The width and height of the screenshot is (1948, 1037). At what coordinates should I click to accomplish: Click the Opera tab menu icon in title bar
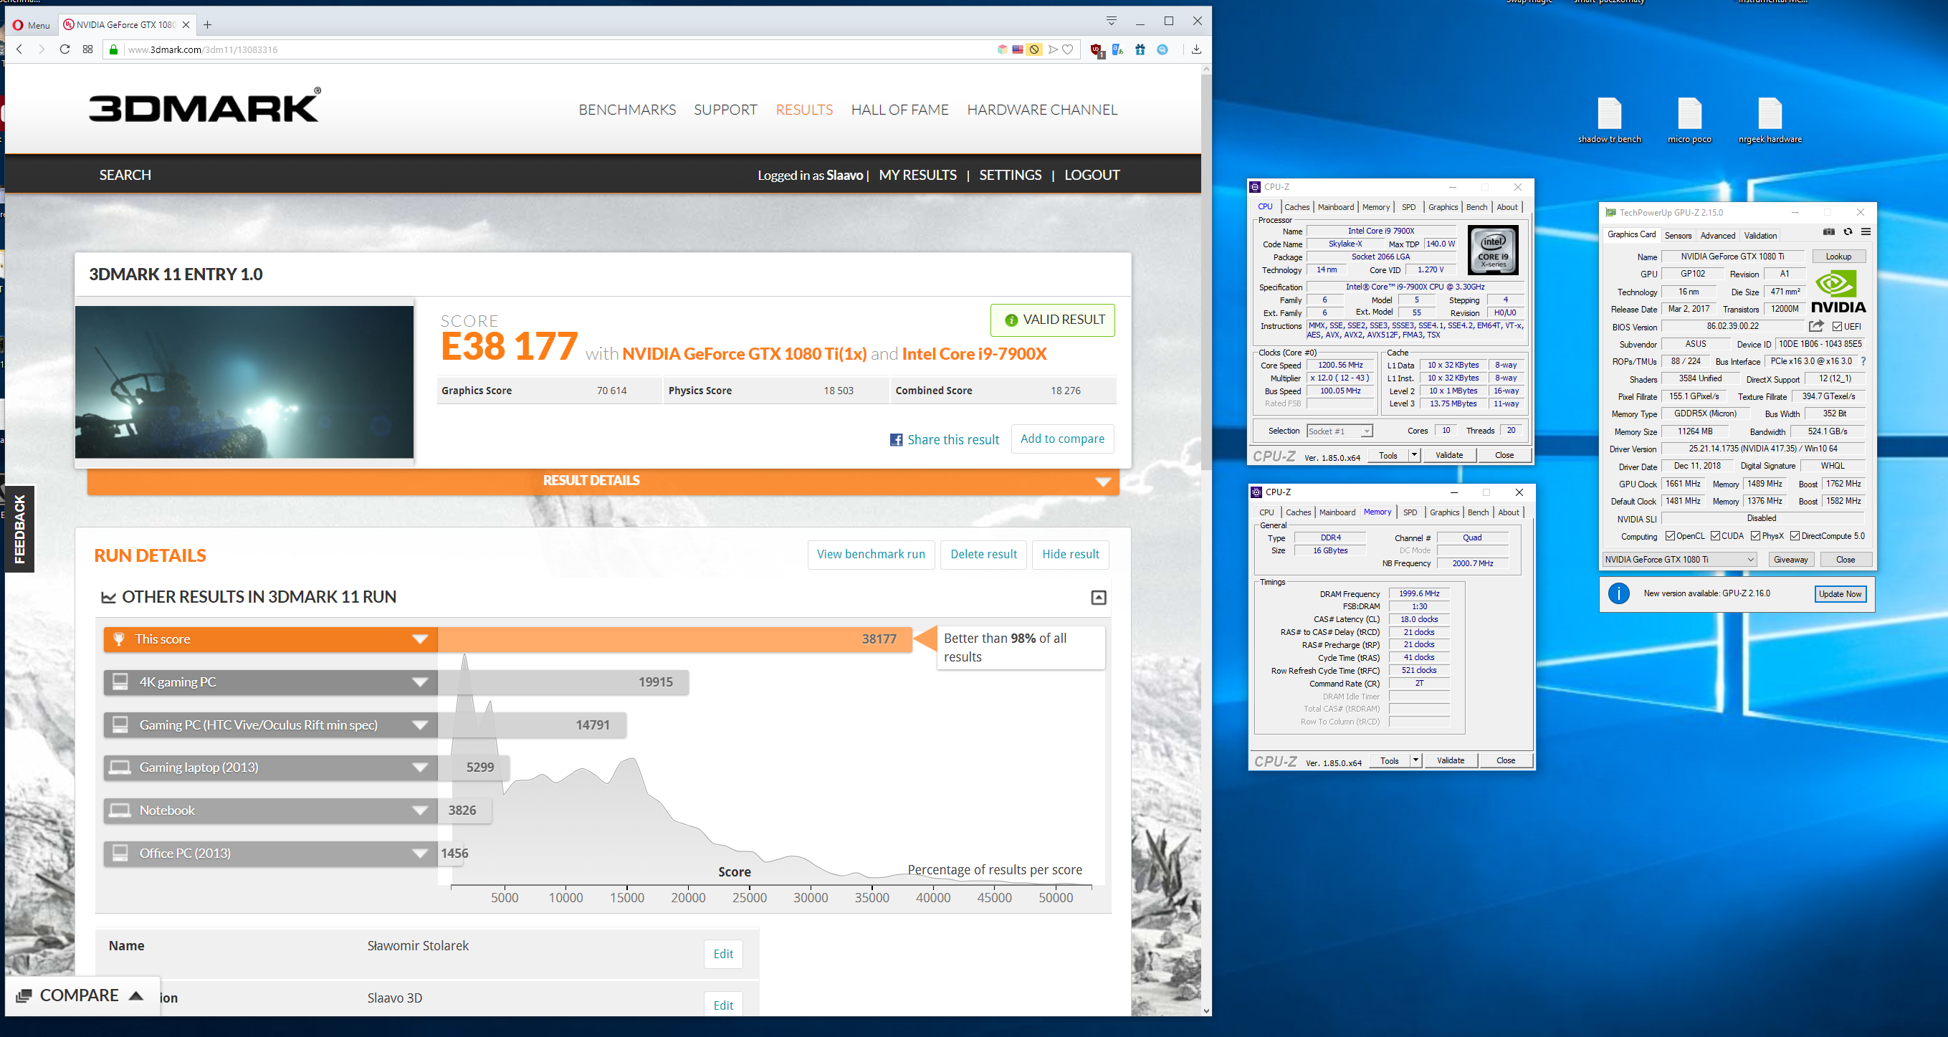[1112, 20]
